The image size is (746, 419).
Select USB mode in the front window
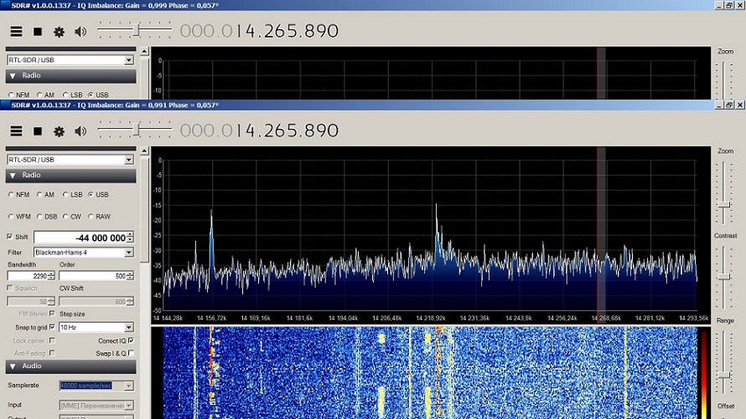click(91, 195)
